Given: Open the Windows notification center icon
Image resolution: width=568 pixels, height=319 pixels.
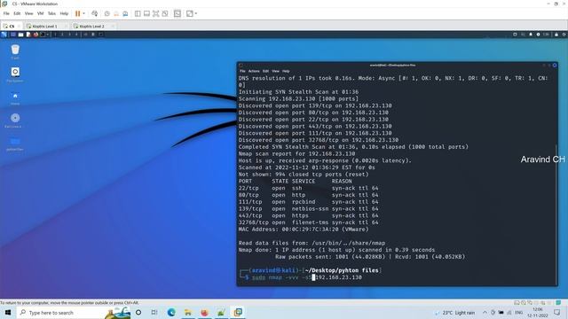Looking at the screenshot, I should point(556,312).
